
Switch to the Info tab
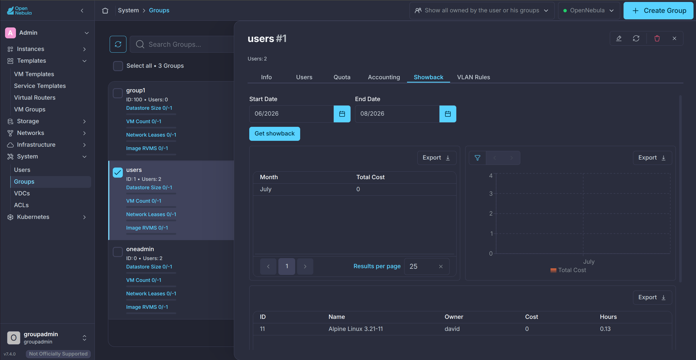click(x=266, y=77)
